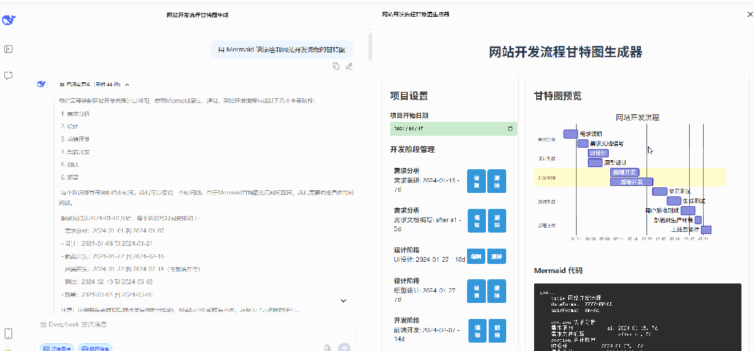Click the paperclip attach file icon
Screen dimensions: 754x351
pos(327,349)
